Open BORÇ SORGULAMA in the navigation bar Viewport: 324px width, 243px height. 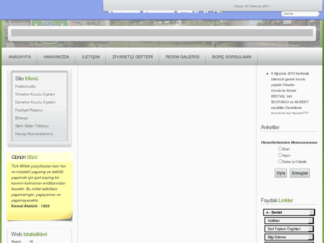point(232,57)
